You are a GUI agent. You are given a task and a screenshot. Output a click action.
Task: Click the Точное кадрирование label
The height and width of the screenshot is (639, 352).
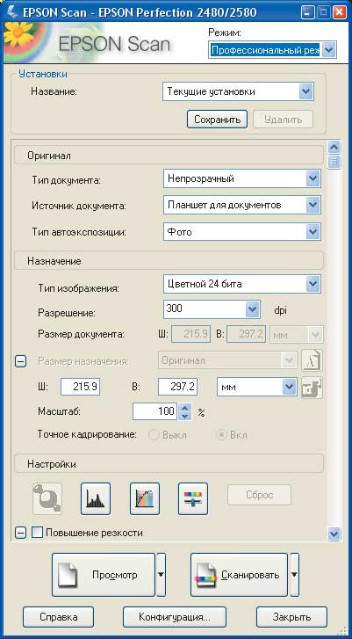click(x=87, y=434)
